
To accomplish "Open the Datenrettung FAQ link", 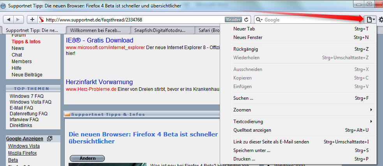I will pyautogui.click(x=28, y=114).
